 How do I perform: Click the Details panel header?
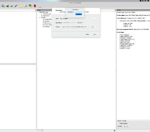[133, 10]
